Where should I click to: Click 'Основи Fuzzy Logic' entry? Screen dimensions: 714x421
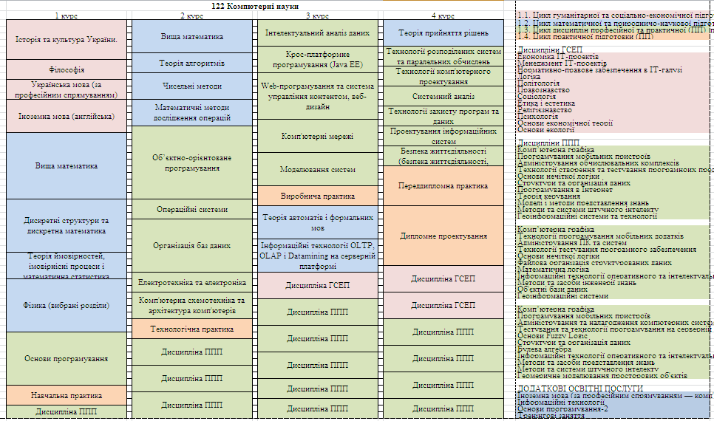point(552,335)
